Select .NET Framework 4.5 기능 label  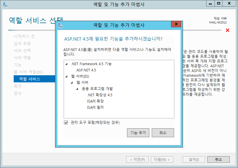point(91,64)
